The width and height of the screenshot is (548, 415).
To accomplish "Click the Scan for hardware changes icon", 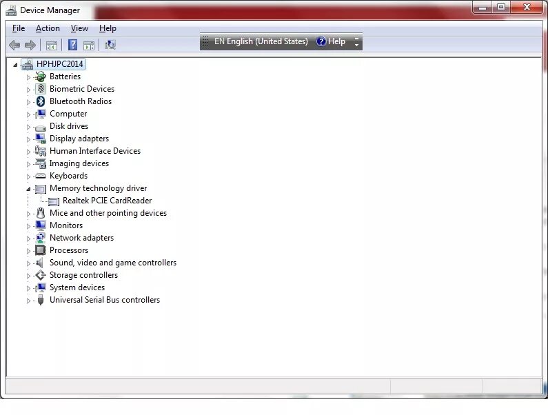I will (110, 45).
